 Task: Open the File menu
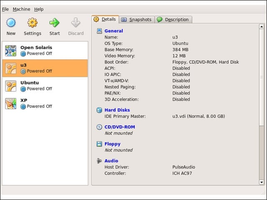5,9
